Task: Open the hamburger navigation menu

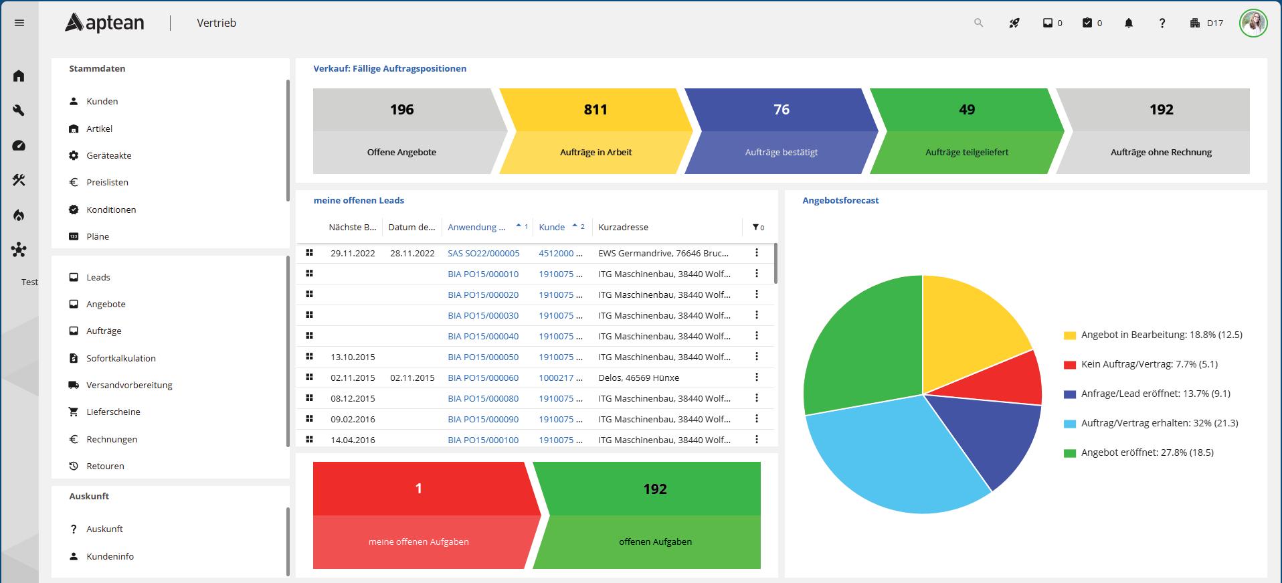Action: click(19, 23)
